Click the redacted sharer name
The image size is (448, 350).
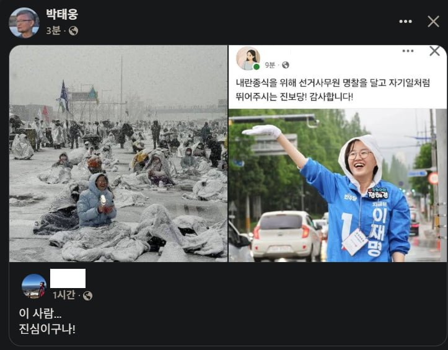68,278
